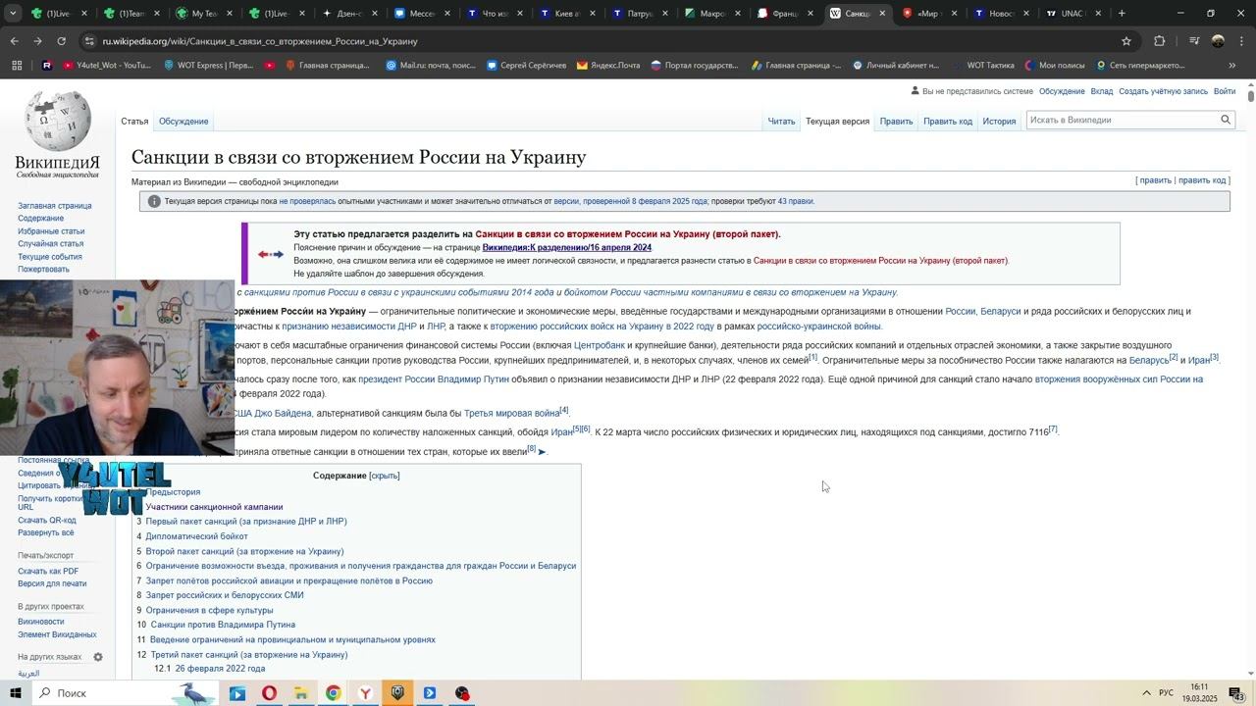Viewport: 1256px width, 706px height.
Task: Click Центробанк link in article
Action: [599, 345]
